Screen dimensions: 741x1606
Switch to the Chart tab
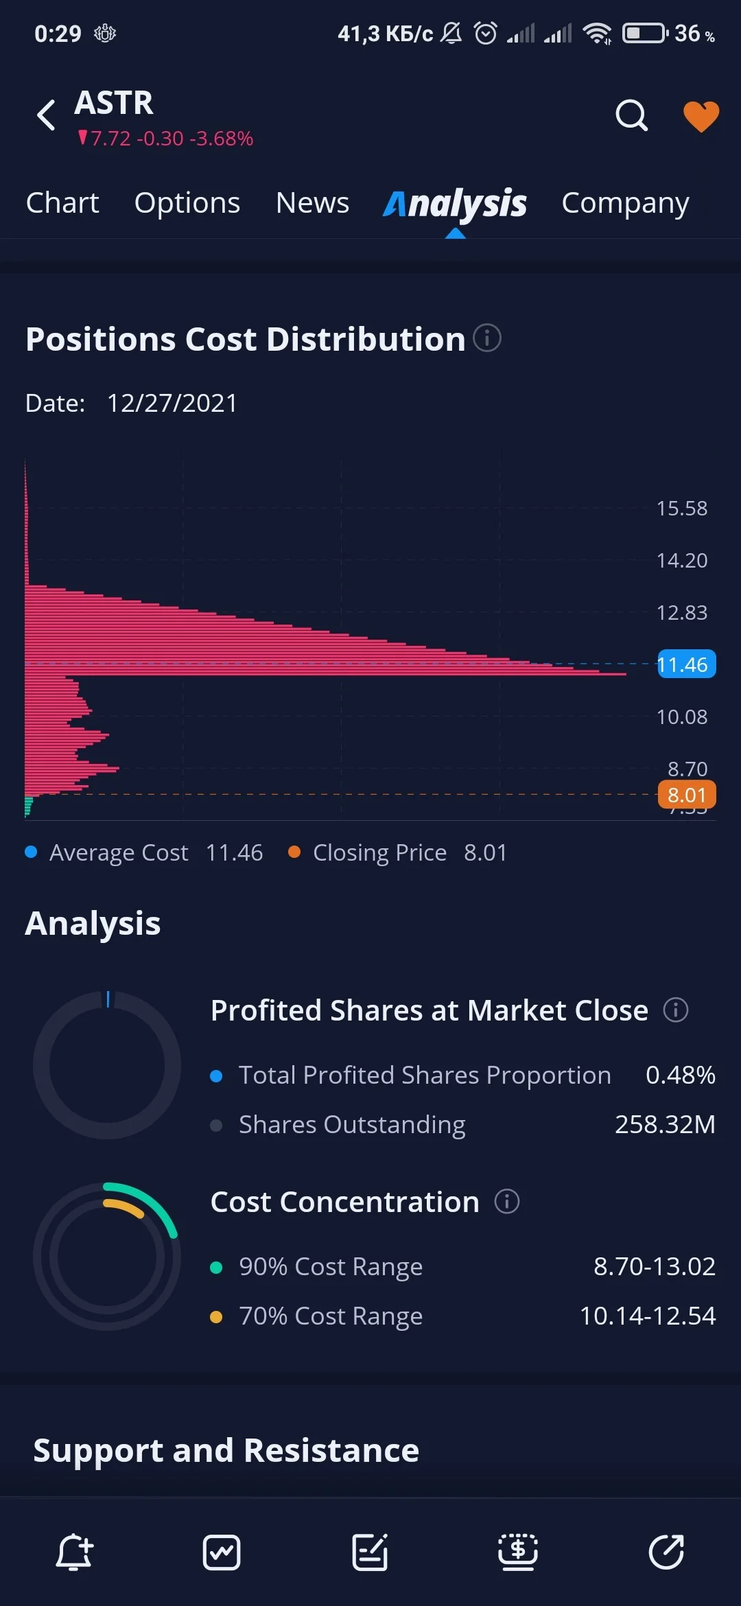coord(62,202)
